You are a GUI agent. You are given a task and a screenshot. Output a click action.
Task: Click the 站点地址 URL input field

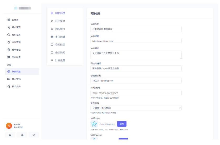click(136, 41)
